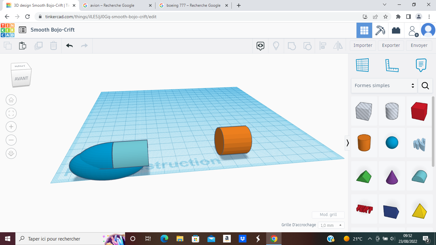Viewport: 436px width, 245px height.
Task: Open the Formes simples shape category dropdown
Action: pyautogui.click(x=384, y=85)
